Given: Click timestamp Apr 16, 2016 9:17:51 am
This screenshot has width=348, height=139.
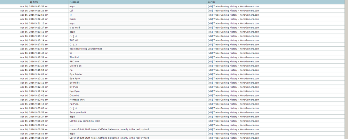Looking at the screenshot, I should 34,44.
